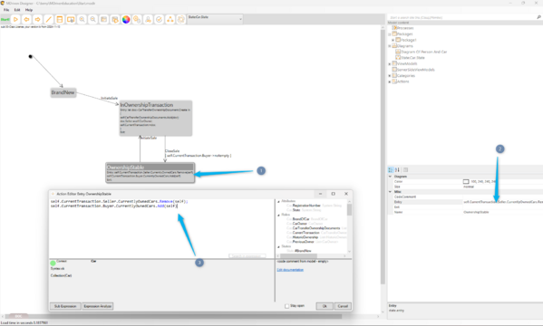Viewport: 543px width, 326px height.
Task: Open the File menu
Action: [6, 10]
